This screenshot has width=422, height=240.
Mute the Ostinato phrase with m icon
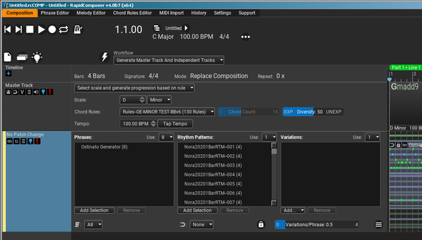point(404,145)
